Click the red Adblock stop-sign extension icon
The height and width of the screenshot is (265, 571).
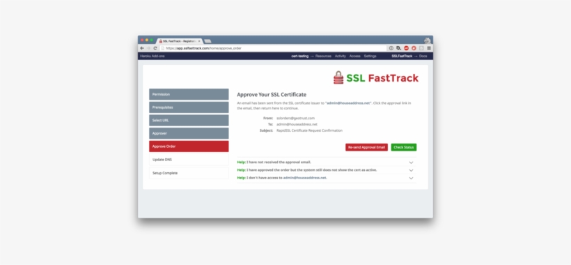pyautogui.click(x=407, y=48)
